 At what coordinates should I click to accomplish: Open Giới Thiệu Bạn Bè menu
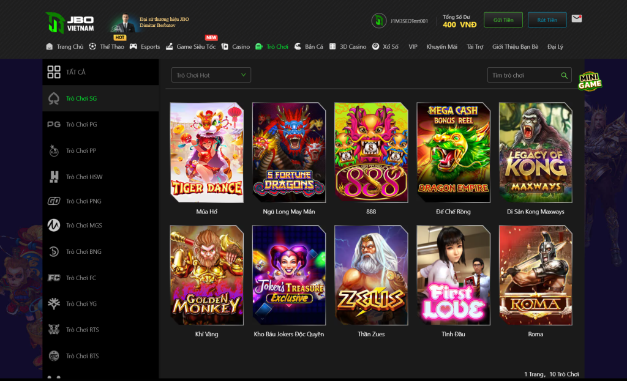(x=515, y=46)
